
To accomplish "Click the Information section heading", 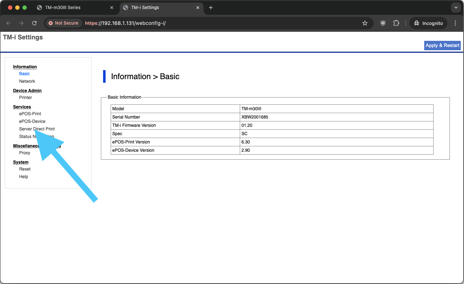I will point(25,67).
